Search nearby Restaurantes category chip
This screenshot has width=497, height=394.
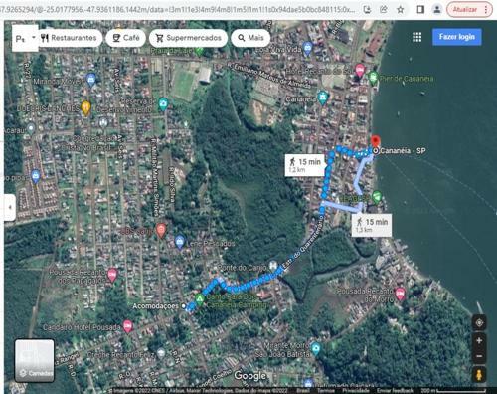coord(69,38)
